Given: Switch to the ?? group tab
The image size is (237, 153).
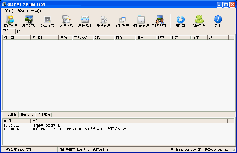Looking at the screenshot, I should 22,31.
